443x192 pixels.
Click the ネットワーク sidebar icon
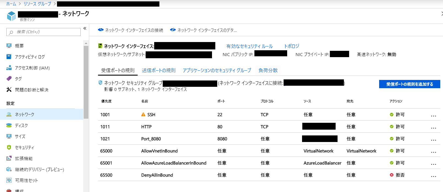tap(9, 114)
